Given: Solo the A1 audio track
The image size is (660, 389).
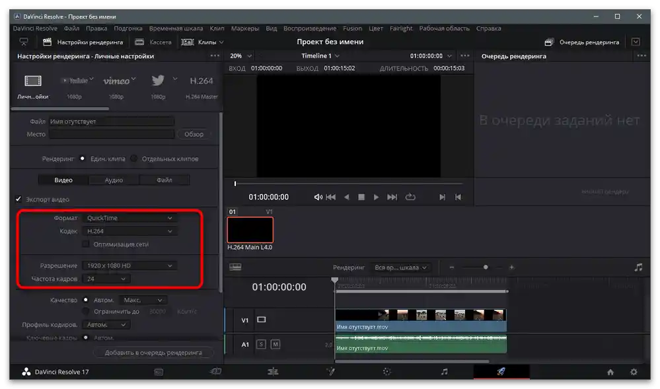Looking at the screenshot, I should (261, 344).
